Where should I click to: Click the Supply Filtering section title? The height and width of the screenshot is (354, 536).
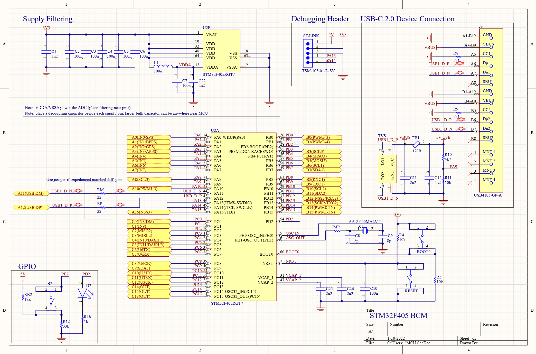[x=47, y=19]
